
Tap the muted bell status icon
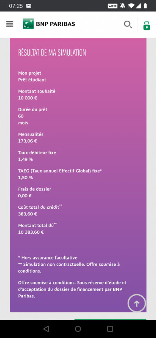coord(123,6)
